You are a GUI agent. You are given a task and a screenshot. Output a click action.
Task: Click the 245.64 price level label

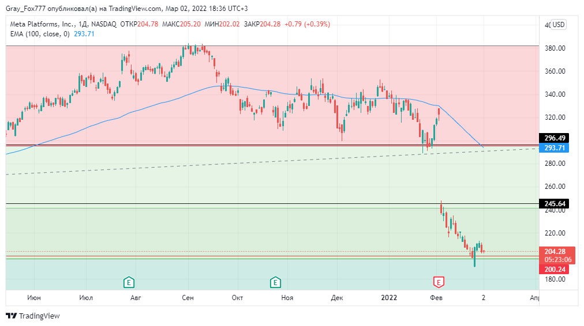(554, 204)
